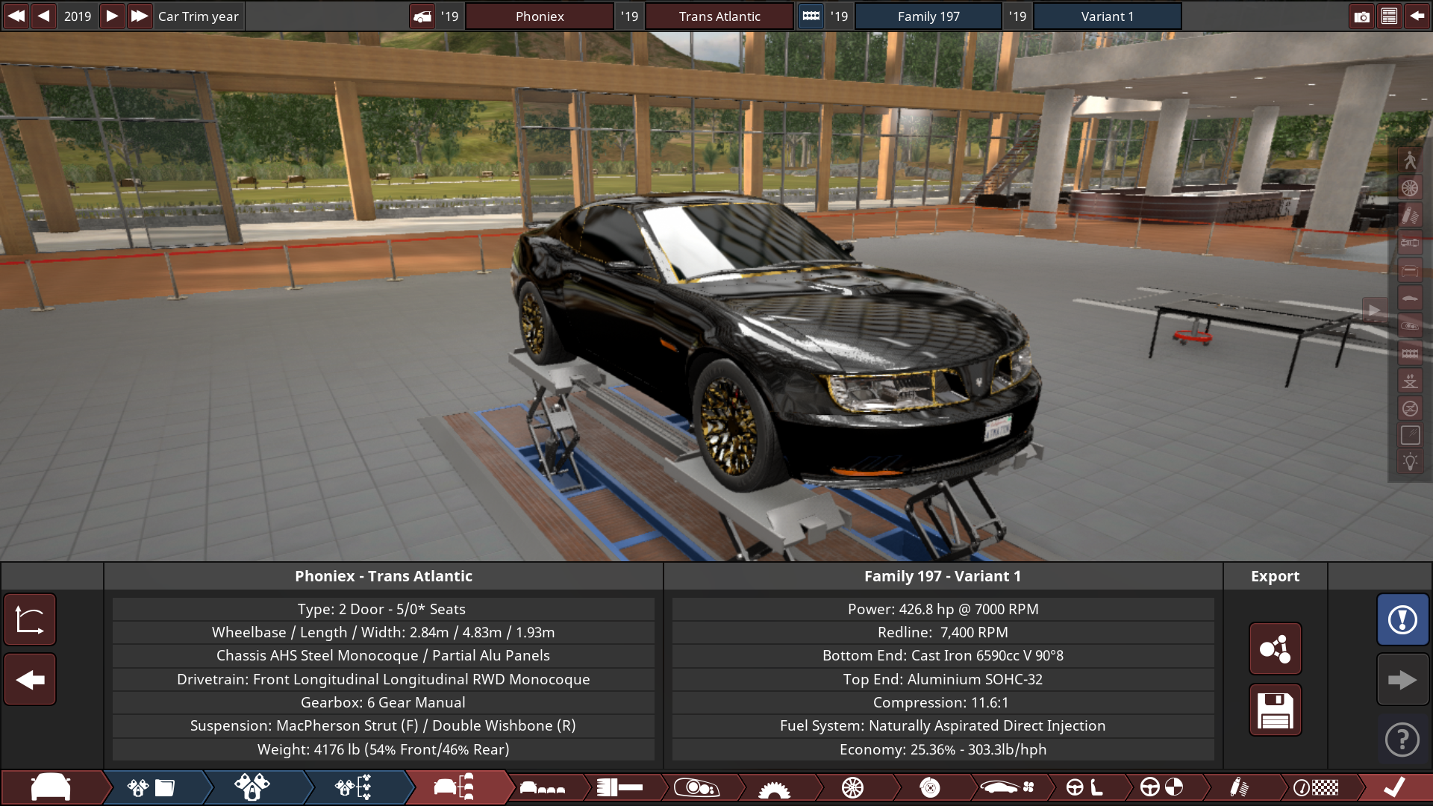Go back with the left arrow button

click(30, 679)
